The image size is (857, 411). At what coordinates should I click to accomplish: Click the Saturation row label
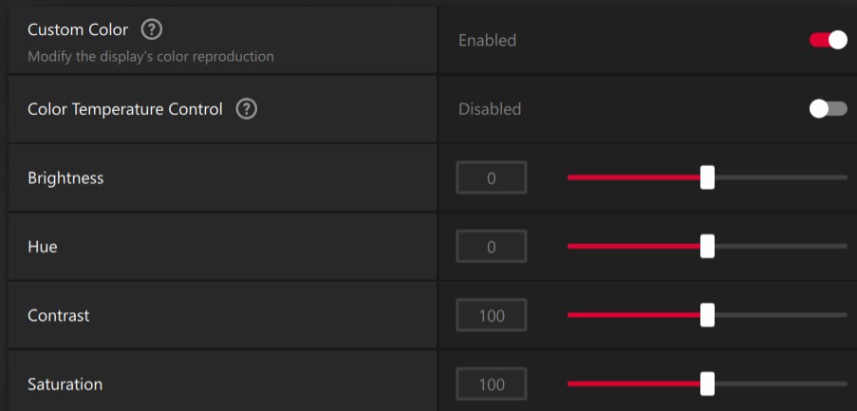coord(65,384)
